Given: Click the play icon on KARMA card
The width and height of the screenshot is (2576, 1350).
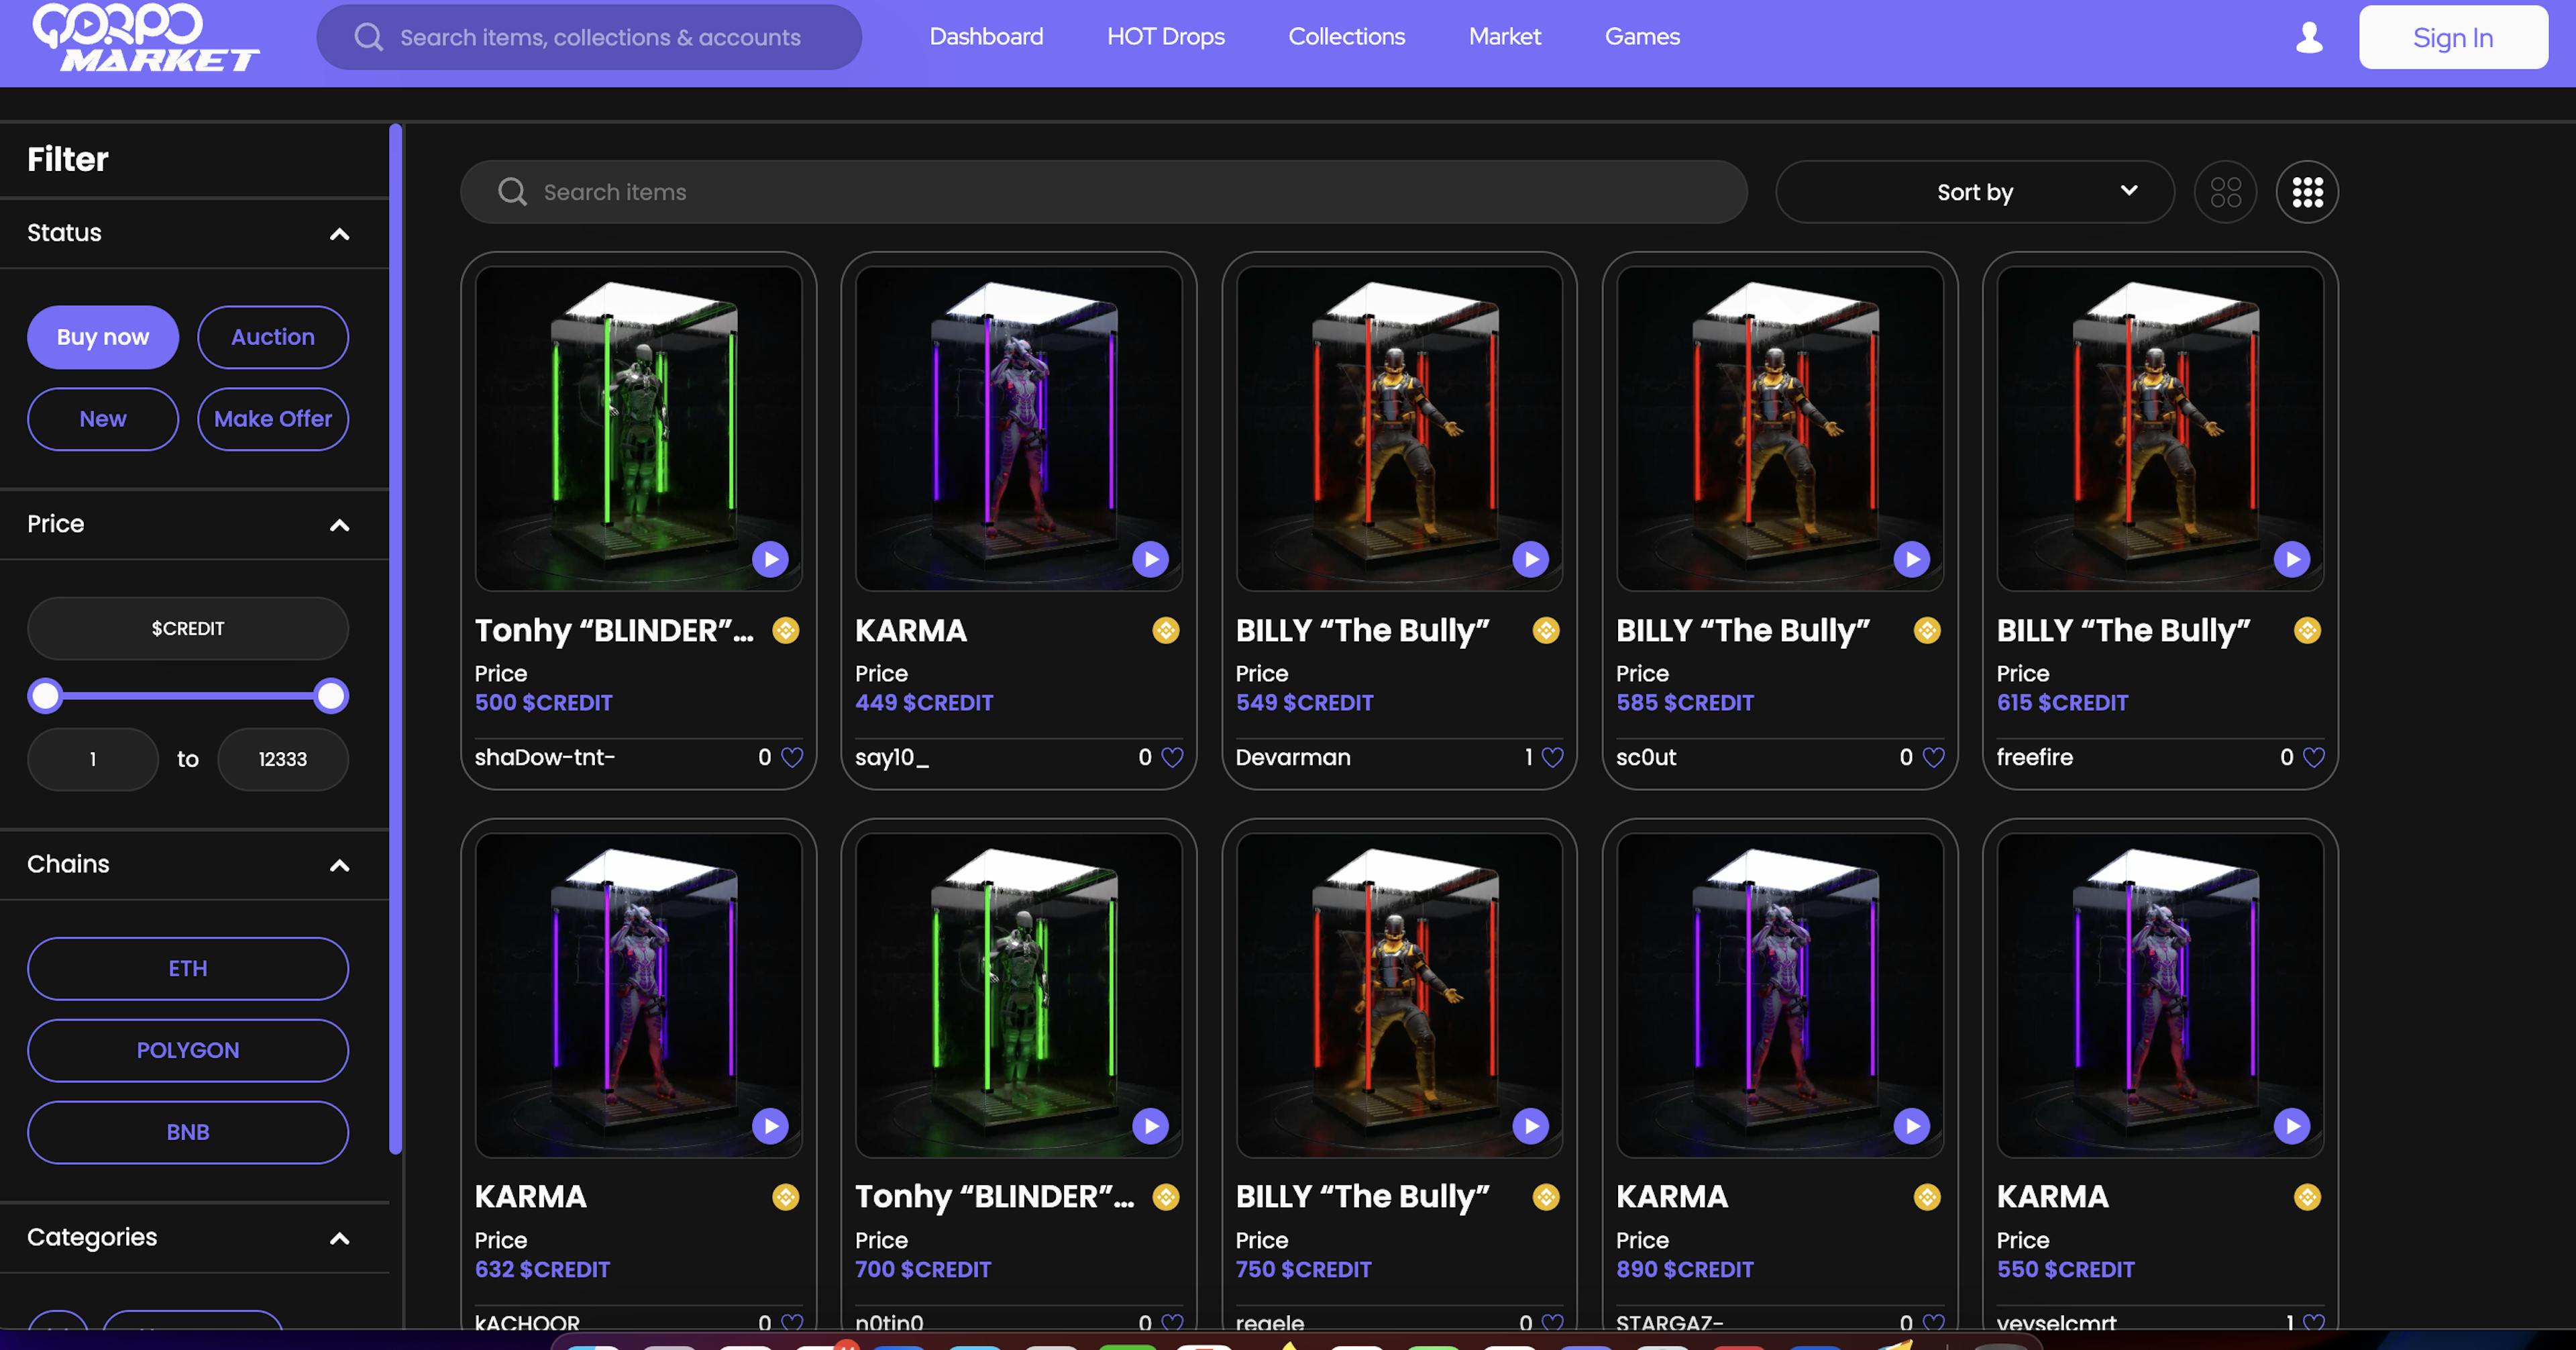Looking at the screenshot, I should point(1150,559).
